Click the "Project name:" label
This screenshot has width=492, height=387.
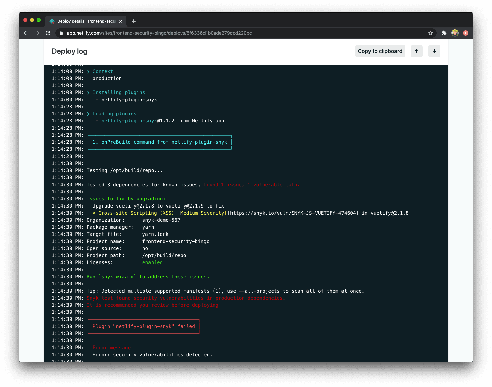tap(106, 241)
